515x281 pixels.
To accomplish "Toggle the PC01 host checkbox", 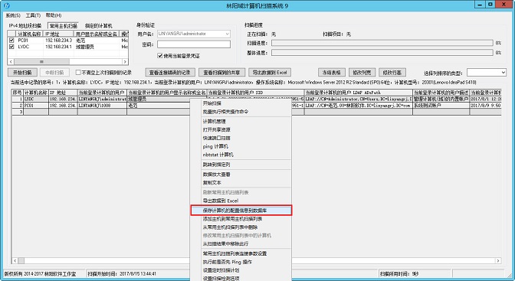I will tap(11, 40).
